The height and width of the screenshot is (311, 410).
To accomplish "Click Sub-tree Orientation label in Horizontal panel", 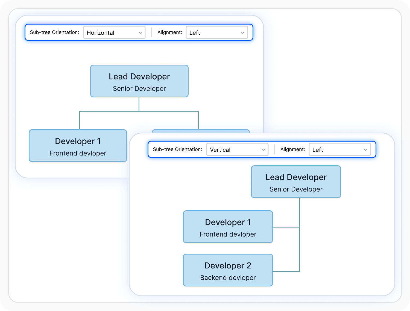I will [54, 32].
